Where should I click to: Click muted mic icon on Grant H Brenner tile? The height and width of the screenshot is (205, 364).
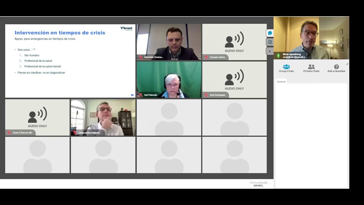pyautogui.click(x=9, y=133)
